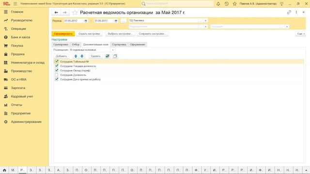
Task: Expand open windows list arrow in bottom bar
Action: (x=306, y=170)
